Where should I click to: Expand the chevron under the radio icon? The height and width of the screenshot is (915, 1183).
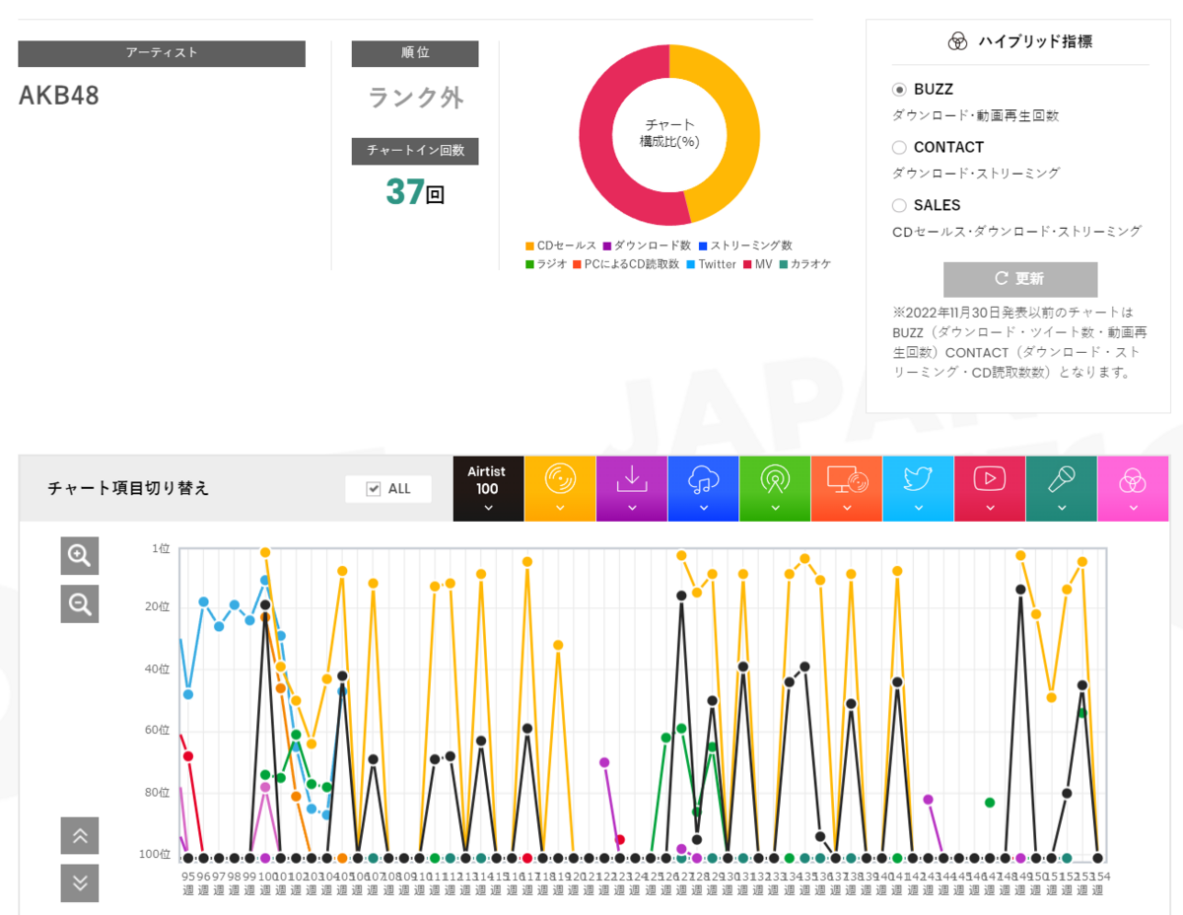click(775, 509)
